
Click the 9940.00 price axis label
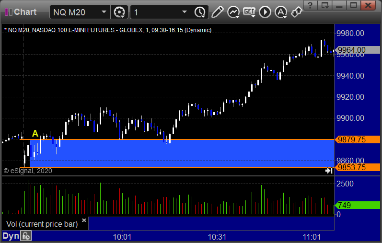350,76
